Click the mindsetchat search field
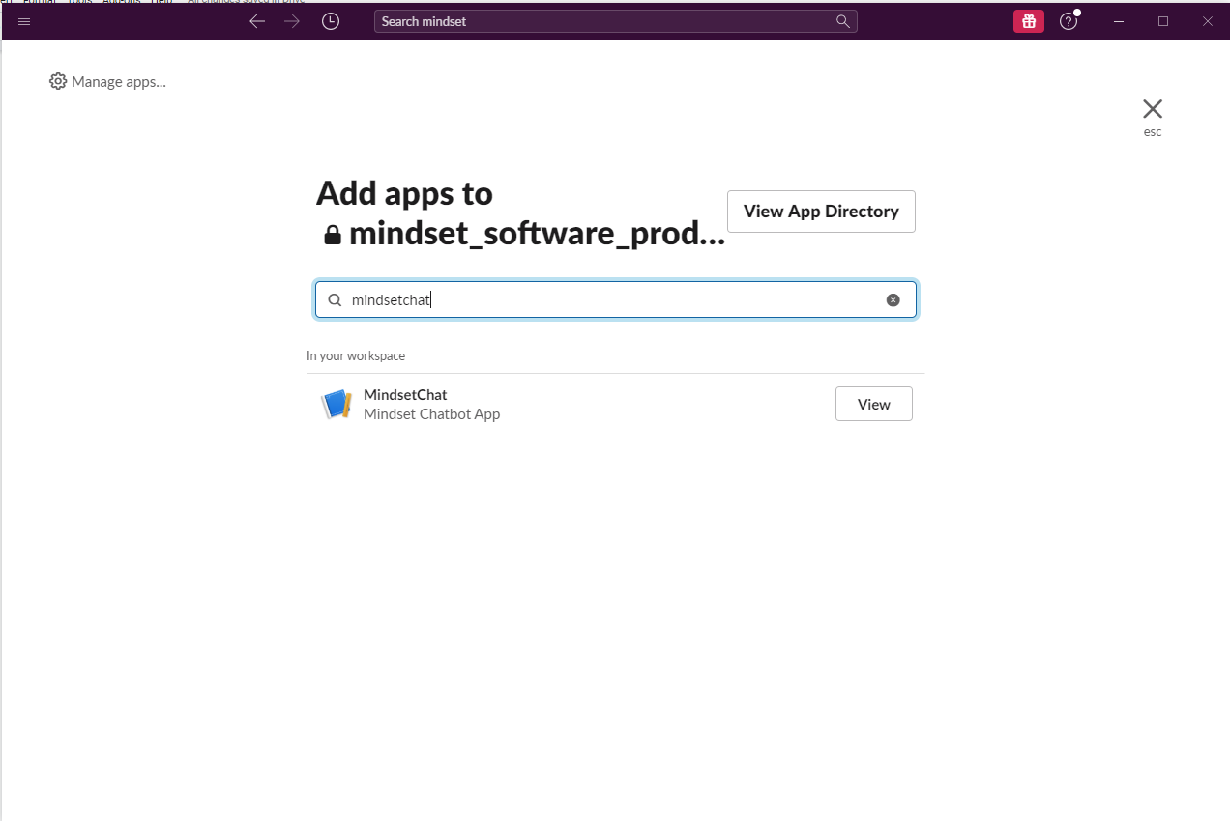The image size is (1230, 821). 615,299
